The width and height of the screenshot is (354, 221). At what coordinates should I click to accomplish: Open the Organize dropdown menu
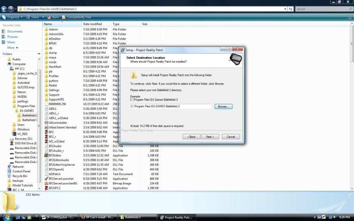13,17
